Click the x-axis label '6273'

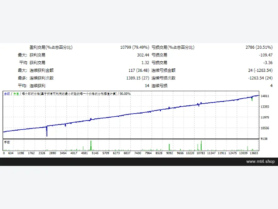pos(116,153)
